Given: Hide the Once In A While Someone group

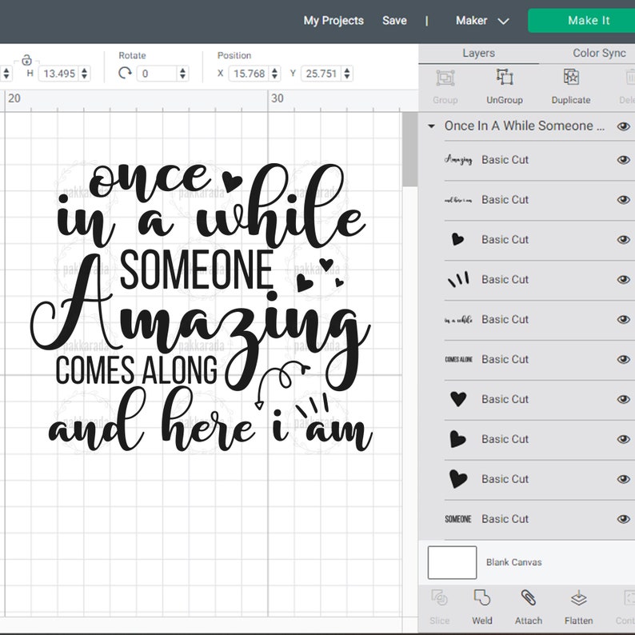Looking at the screenshot, I should 623,126.
